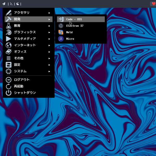
Task: Click the シャットダウン power icon
Action: (9, 93)
